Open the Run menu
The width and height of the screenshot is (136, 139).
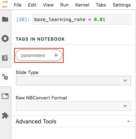coord(64,5)
